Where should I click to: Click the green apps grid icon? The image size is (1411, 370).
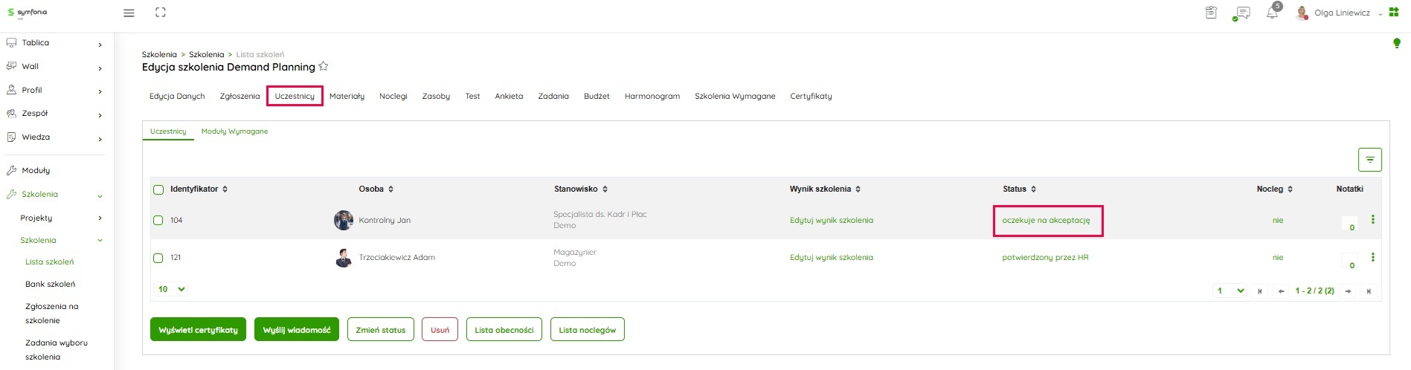point(1394,13)
